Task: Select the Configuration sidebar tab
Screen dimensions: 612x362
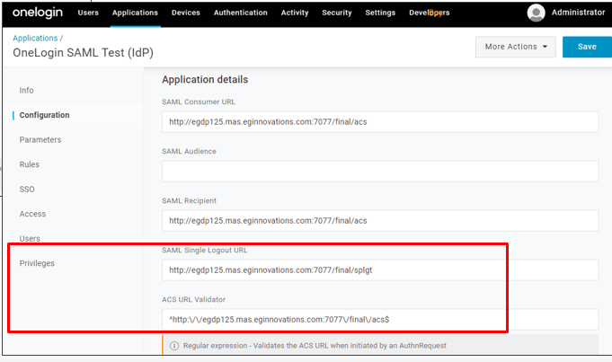Action: 45,115
